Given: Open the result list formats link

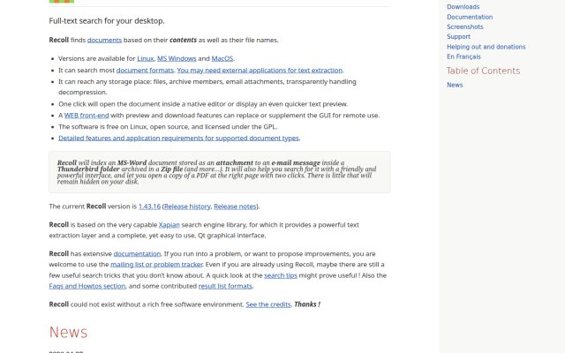Looking at the screenshot, I should coord(225,286).
